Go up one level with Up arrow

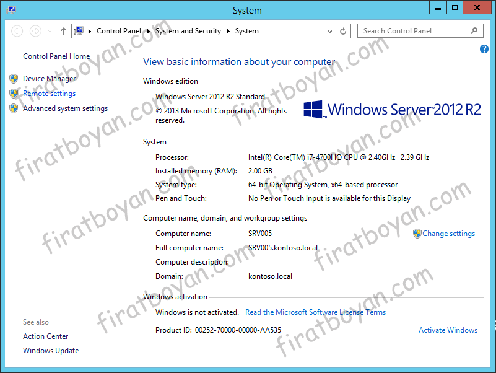[x=64, y=31]
